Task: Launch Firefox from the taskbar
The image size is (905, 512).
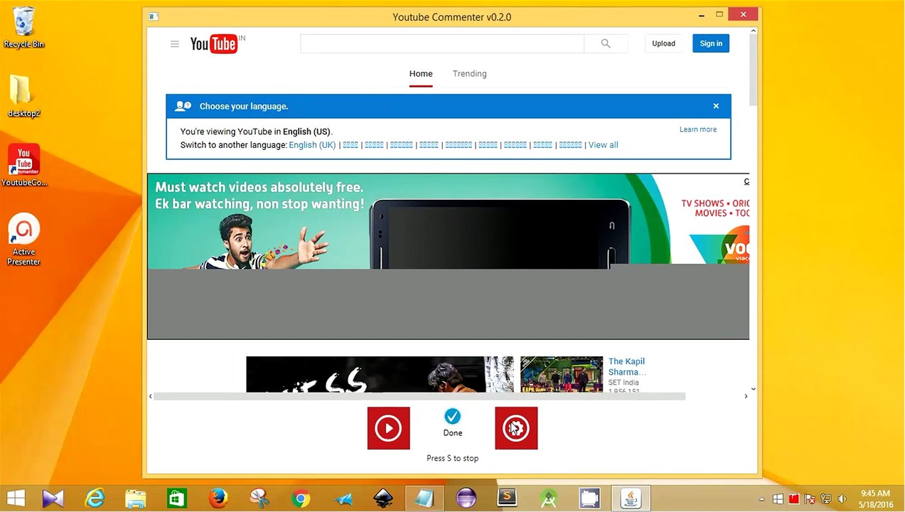Action: point(218,498)
